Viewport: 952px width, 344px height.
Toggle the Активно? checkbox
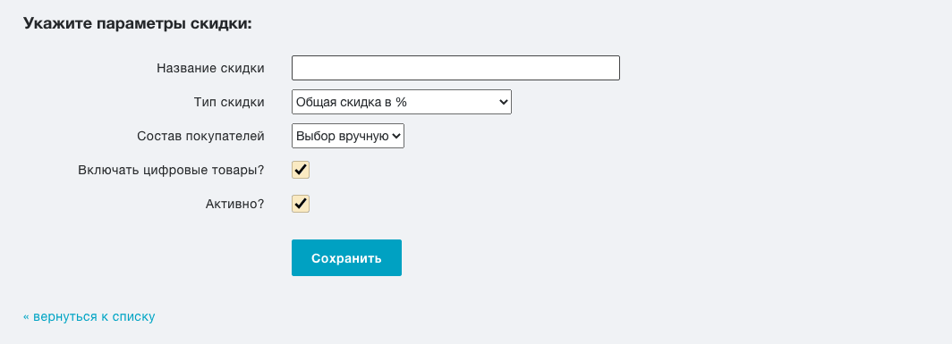tap(301, 204)
